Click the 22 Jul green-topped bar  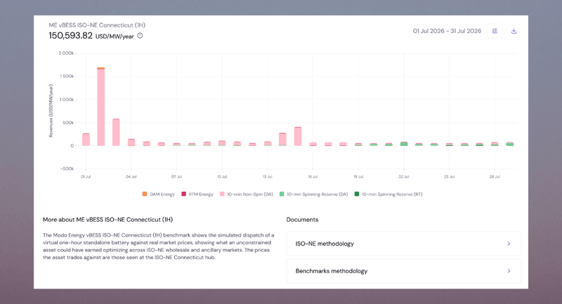pyautogui.click(x=404, y=144)
